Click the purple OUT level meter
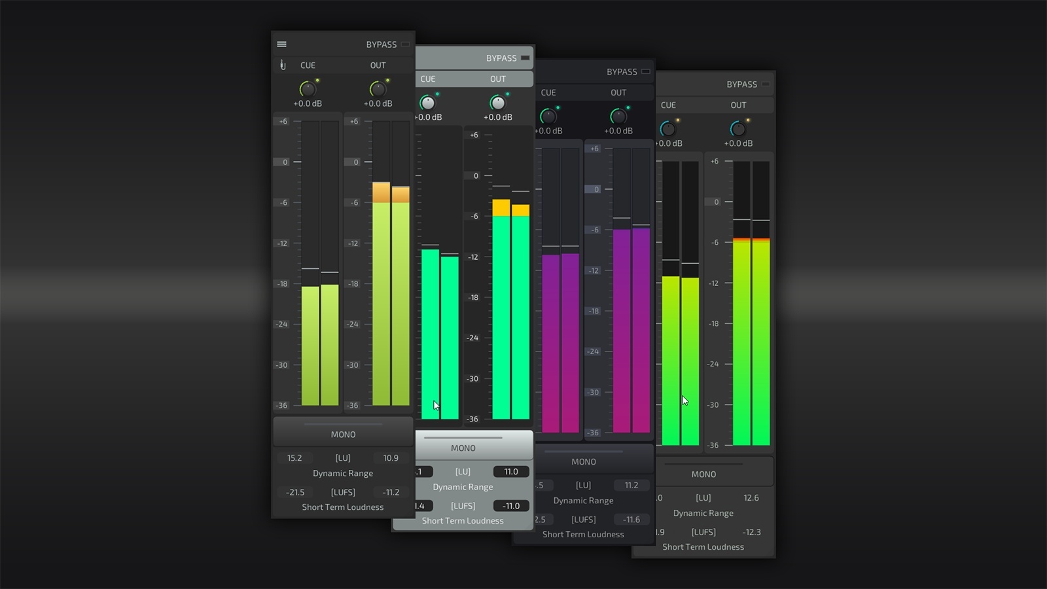This screenshot has width=1047, height=589. 631,327
